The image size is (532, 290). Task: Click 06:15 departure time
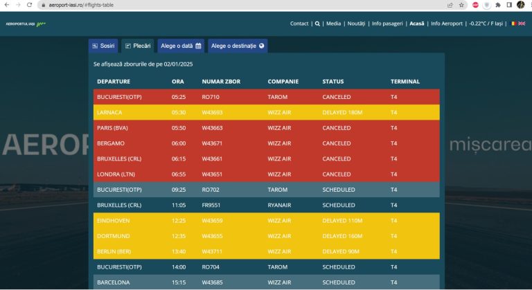coord(179,158)
